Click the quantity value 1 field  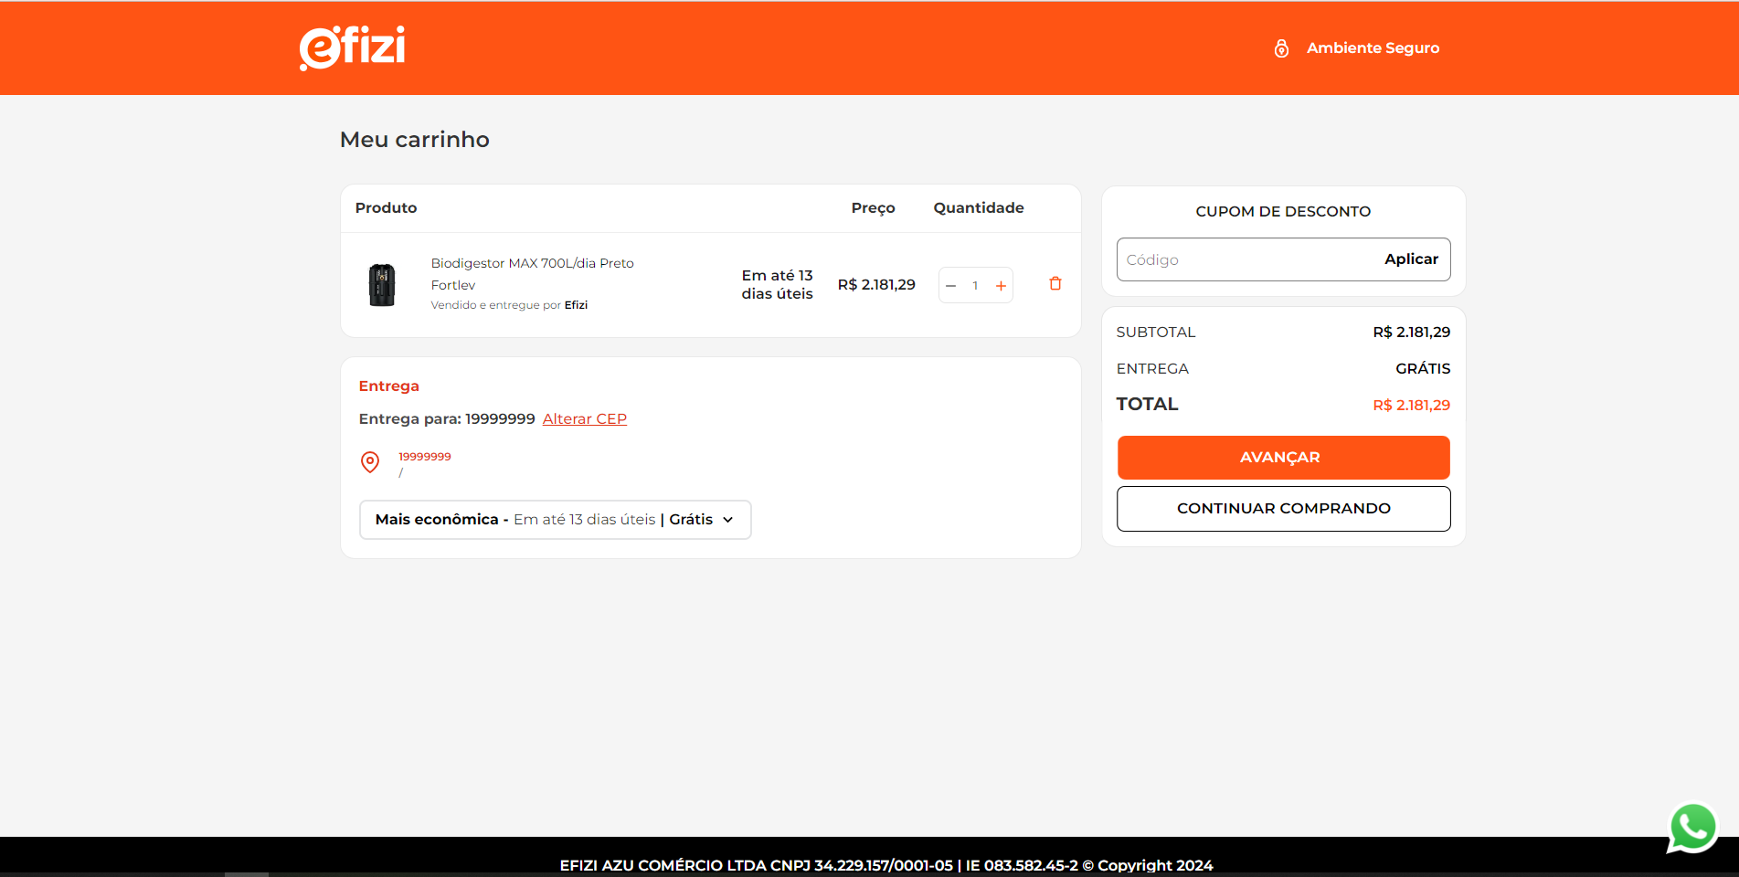976,286
